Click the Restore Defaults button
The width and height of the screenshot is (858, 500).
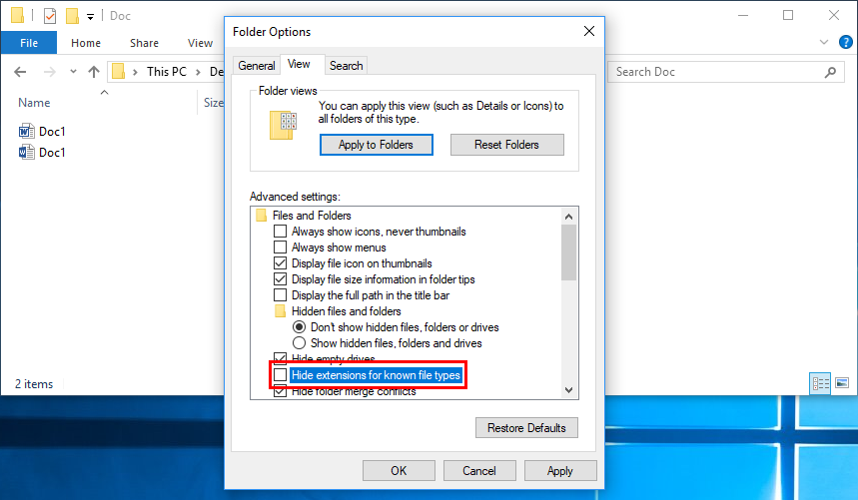[x=526, y=428]
